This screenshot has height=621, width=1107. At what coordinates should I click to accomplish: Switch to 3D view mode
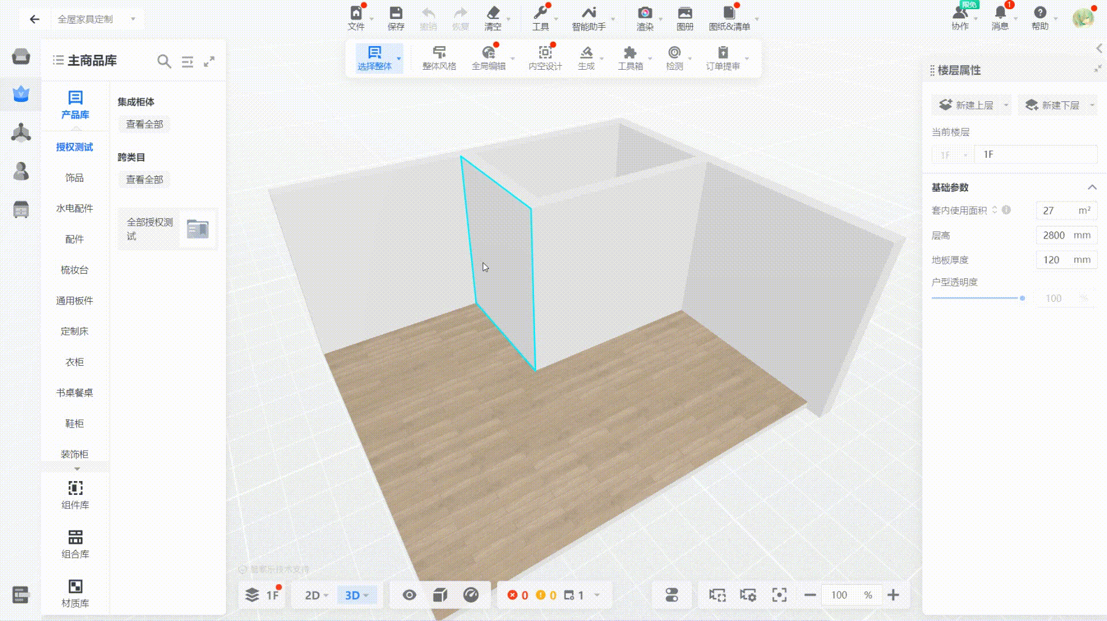[352, 595]
